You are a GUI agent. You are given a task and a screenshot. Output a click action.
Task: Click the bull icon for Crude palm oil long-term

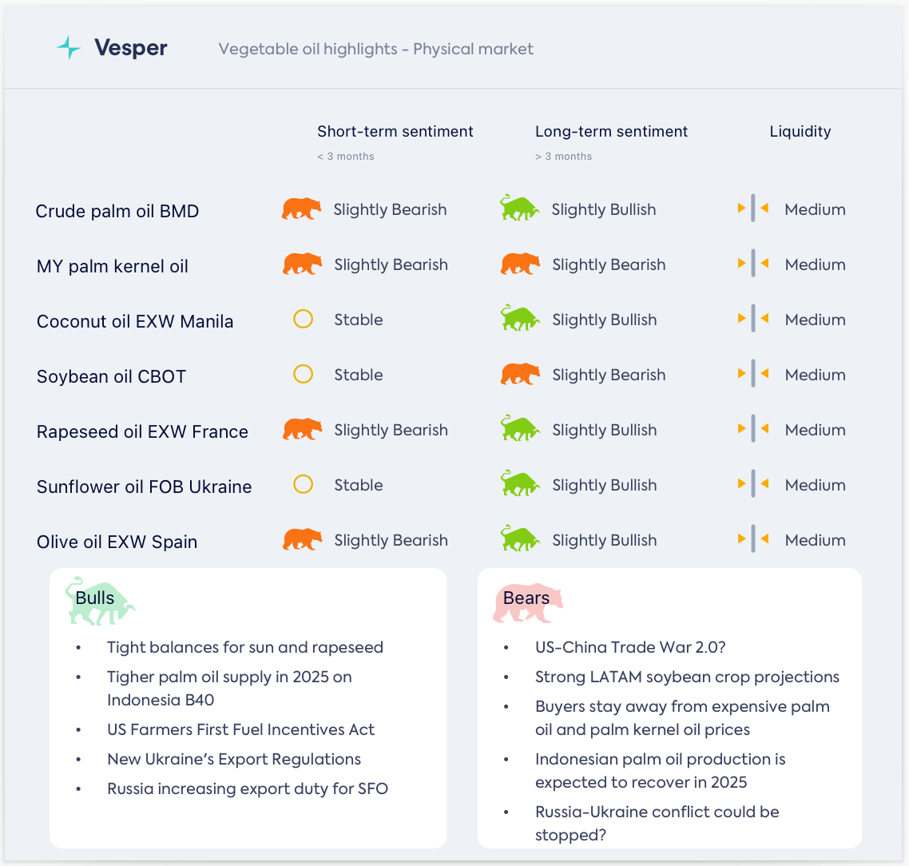tap(519, 209)
